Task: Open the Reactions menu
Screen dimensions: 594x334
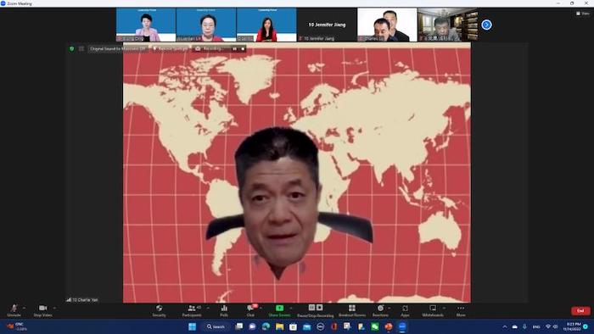Action: point(380,309)
